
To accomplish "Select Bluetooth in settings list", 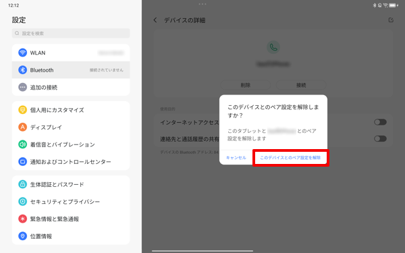I will pyautogui.click(x=71, y=70).
